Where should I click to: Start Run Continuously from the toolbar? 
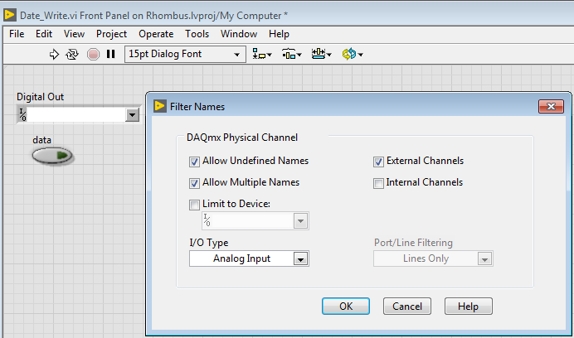[72, 54]
